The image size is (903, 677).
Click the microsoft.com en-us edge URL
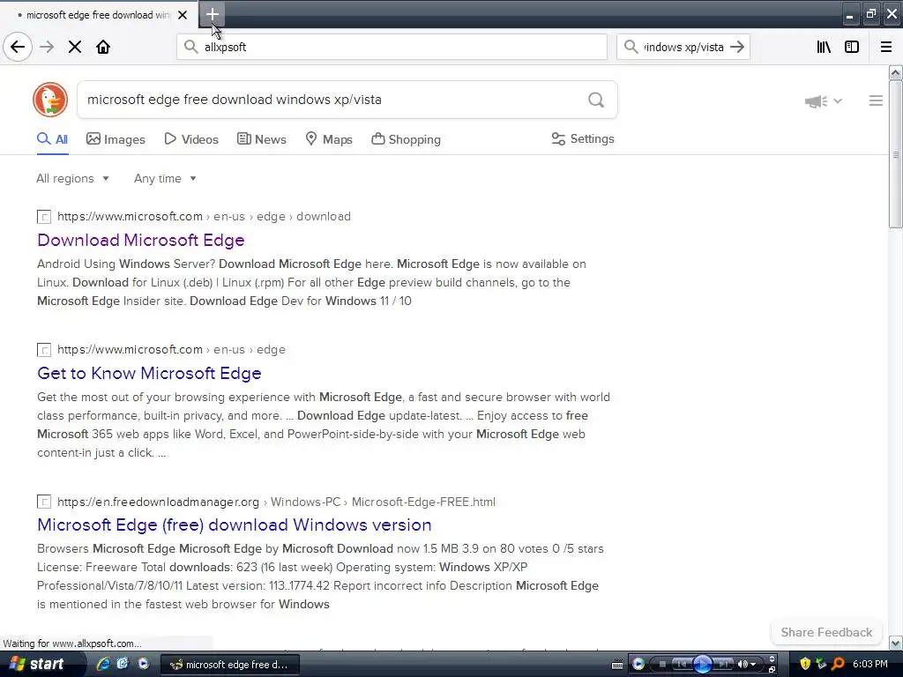pos(171,349)
